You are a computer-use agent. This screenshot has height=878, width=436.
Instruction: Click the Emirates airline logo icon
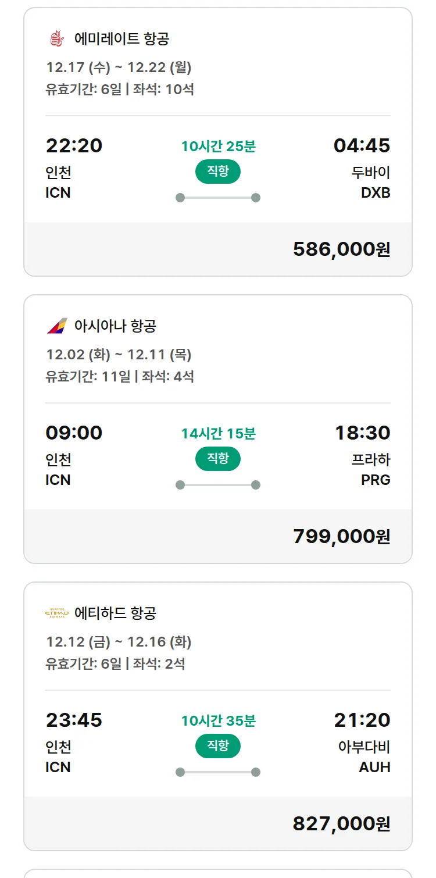pos(56,39)
